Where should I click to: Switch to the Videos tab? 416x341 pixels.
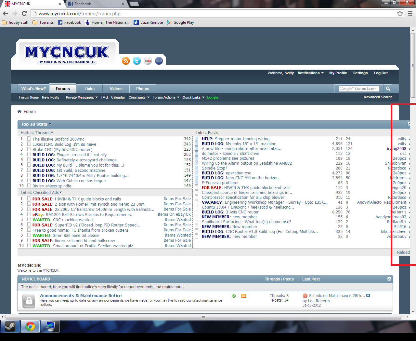pyautogui.click(x=116, y=89)
